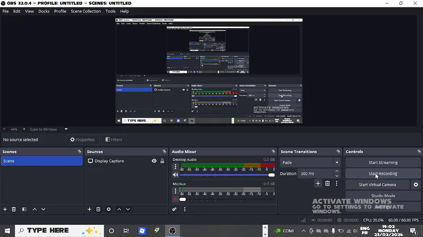
Task: Show hidden system tray icons chevron
Action: click(304, 231)
